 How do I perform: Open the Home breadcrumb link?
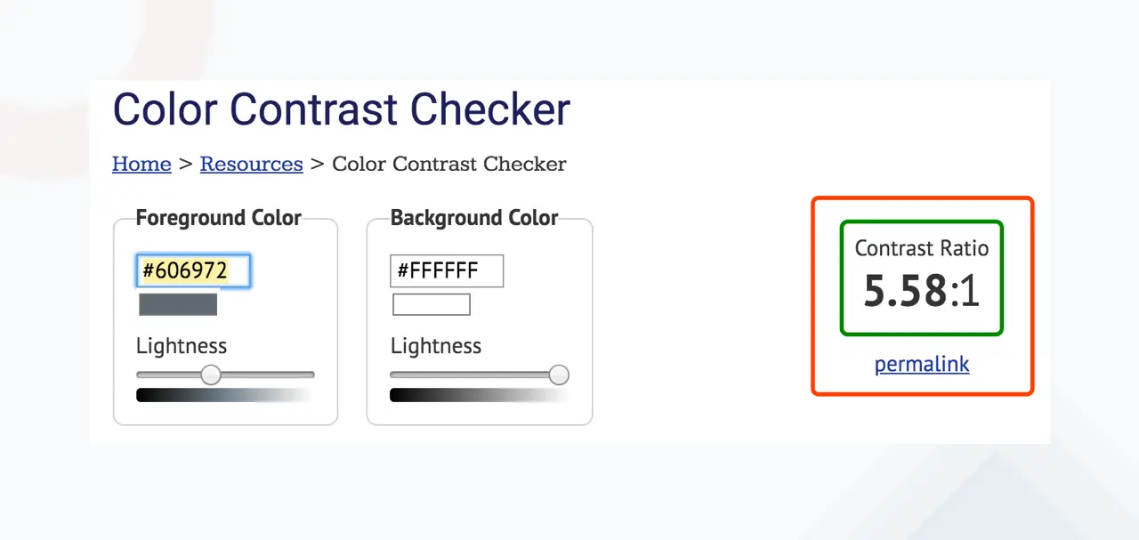tap(141, 164)
